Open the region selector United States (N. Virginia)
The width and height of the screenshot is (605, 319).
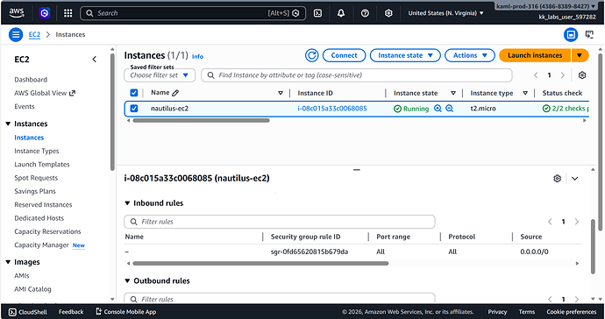pyautogui.click(x=445, y=13)
